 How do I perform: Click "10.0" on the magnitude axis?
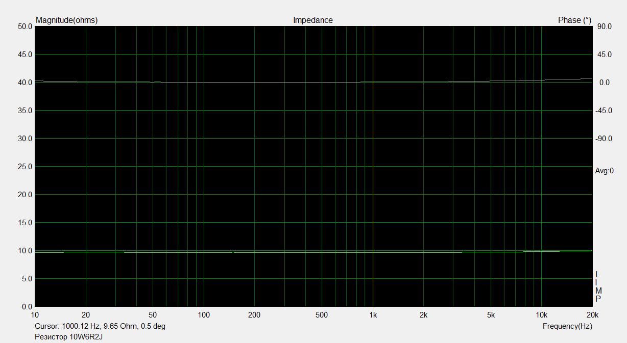pyautogui.click(x=25, y=251)
